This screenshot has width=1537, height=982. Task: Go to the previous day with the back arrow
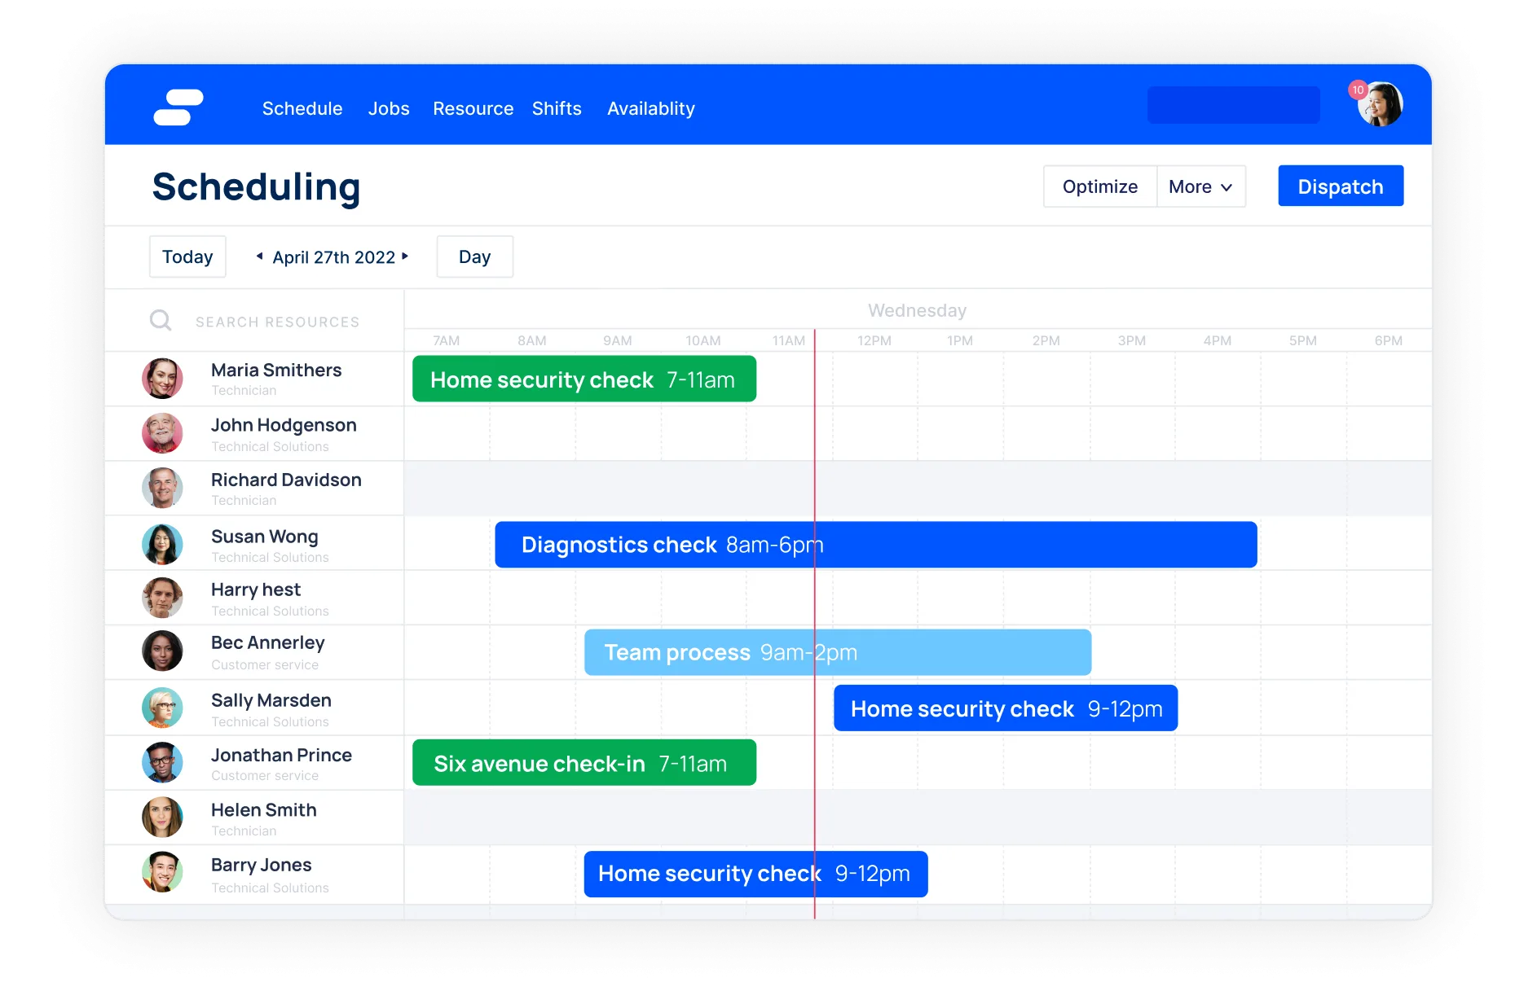[x=258, y=256]
